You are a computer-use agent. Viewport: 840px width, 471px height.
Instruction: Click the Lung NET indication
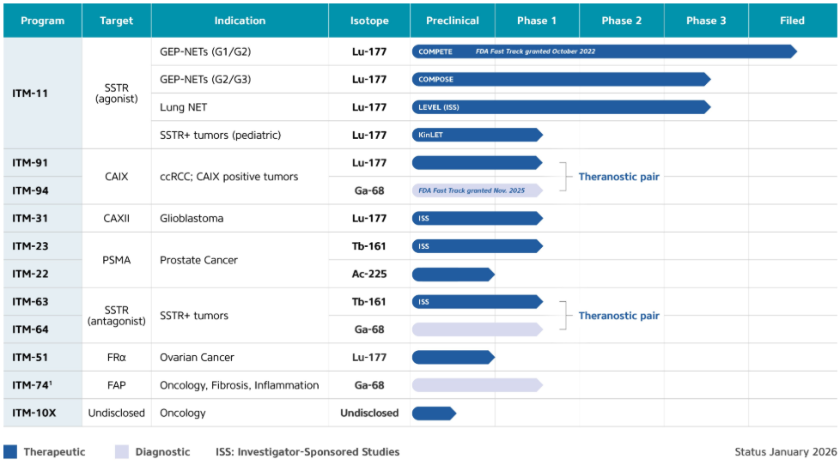click(x=183, y=107)
